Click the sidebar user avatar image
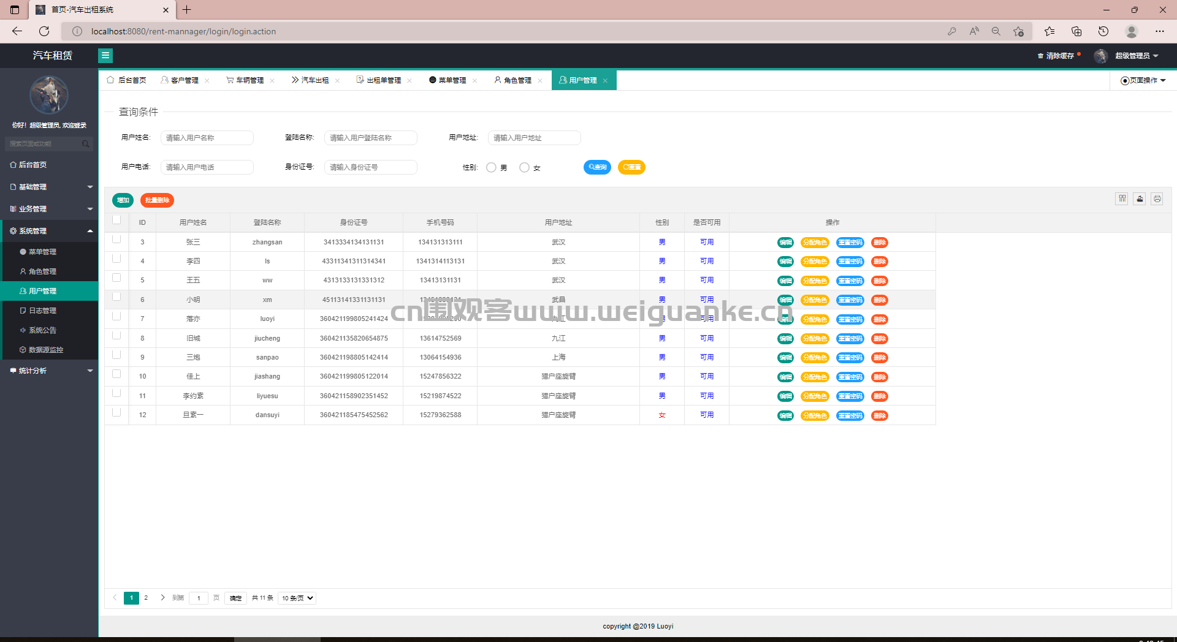Viewport: 1177px width, 642px height. [x=49, y=95]
